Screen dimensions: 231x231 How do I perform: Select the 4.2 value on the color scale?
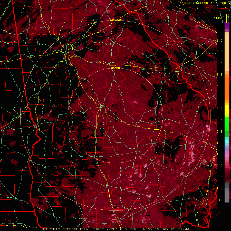(x=219, y=109)
